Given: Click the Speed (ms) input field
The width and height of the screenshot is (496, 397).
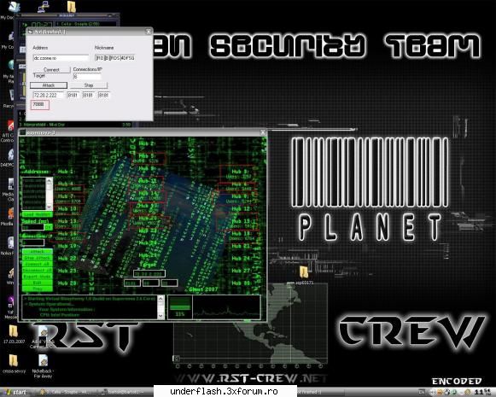Looking at the screenshot, I should [33, 227].
